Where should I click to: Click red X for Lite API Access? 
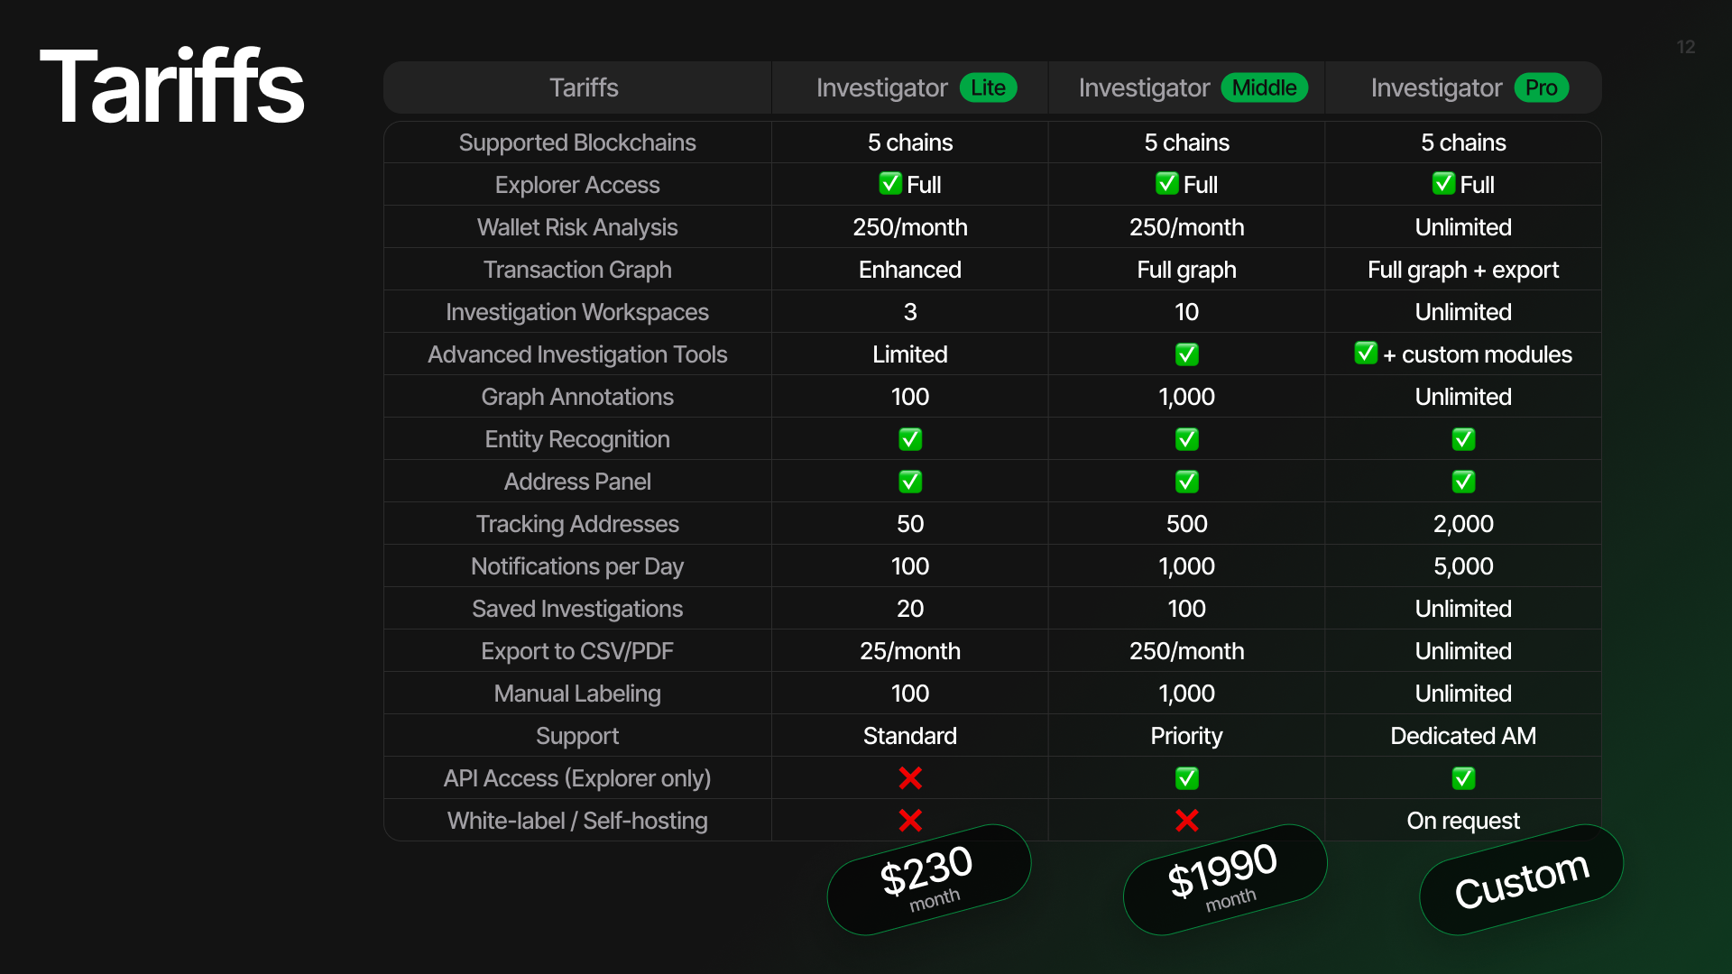pos(910,777)
